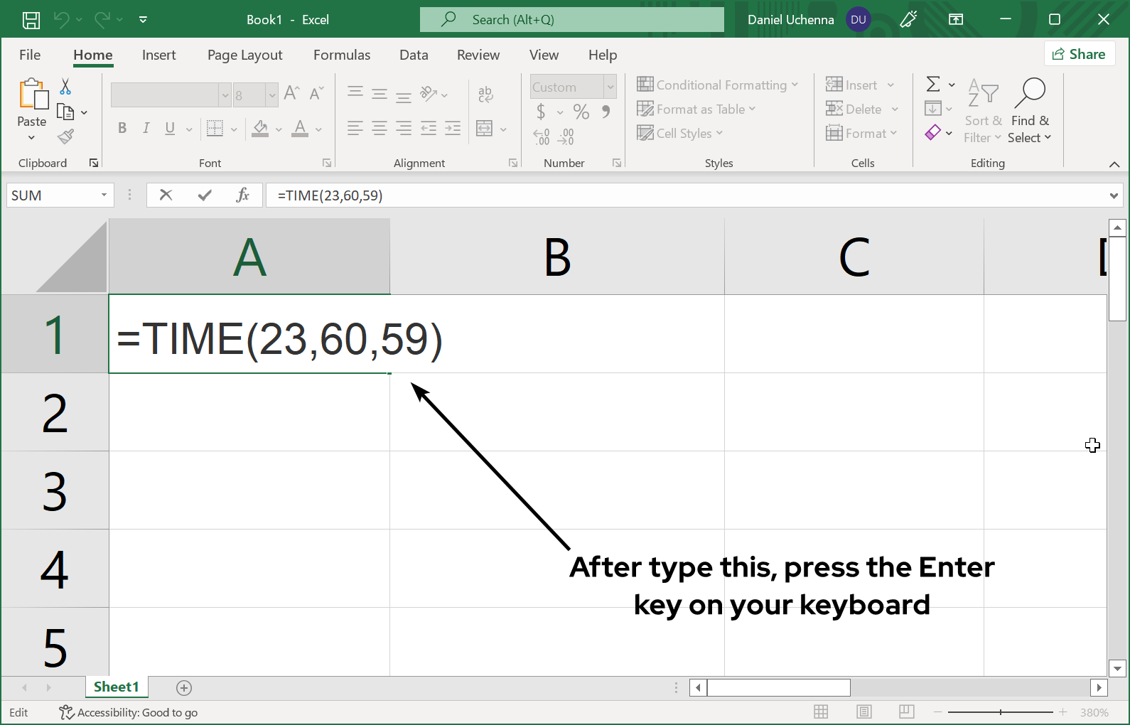Click the Save icon in title bar
1130x725 pixels.
point(31,20)
